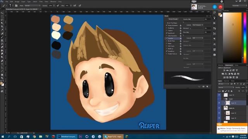The image size is (248, 139).
Task: Add a Levels adjustment
Action: [227, 70]
